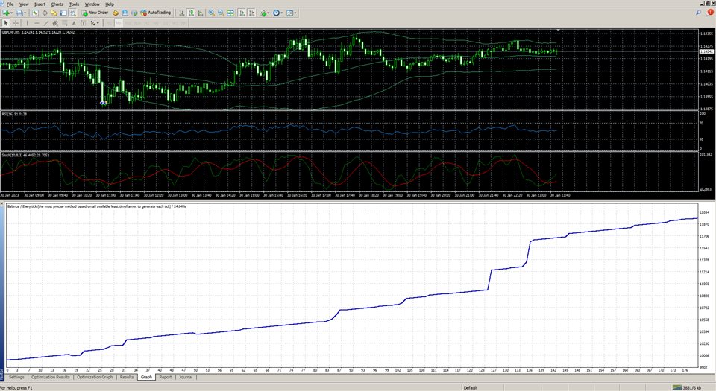Open the Charts menu
Screen dimensions: 716x391
(x=57, y=4)
